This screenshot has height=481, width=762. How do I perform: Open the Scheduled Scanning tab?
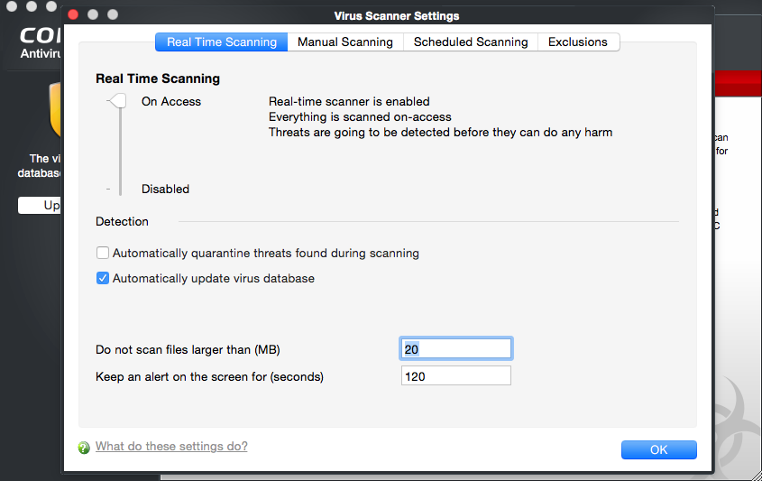[x=471, y=42]
